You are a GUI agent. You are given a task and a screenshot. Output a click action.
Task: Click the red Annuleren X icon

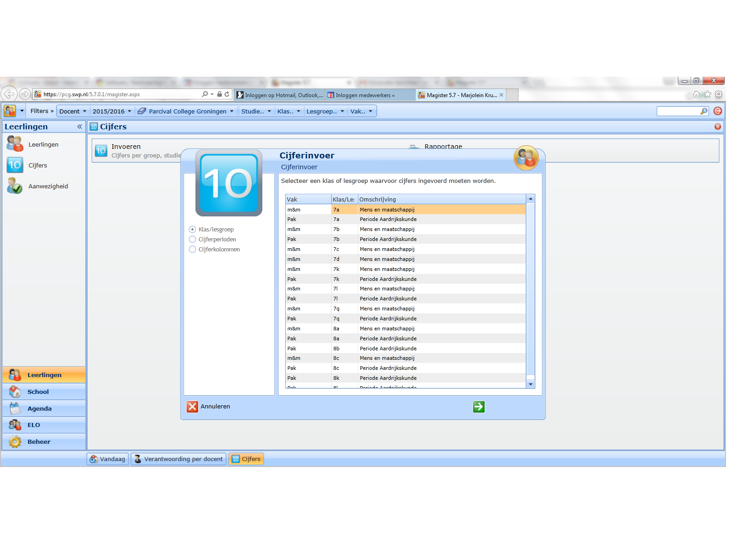[x=192, y=407]
